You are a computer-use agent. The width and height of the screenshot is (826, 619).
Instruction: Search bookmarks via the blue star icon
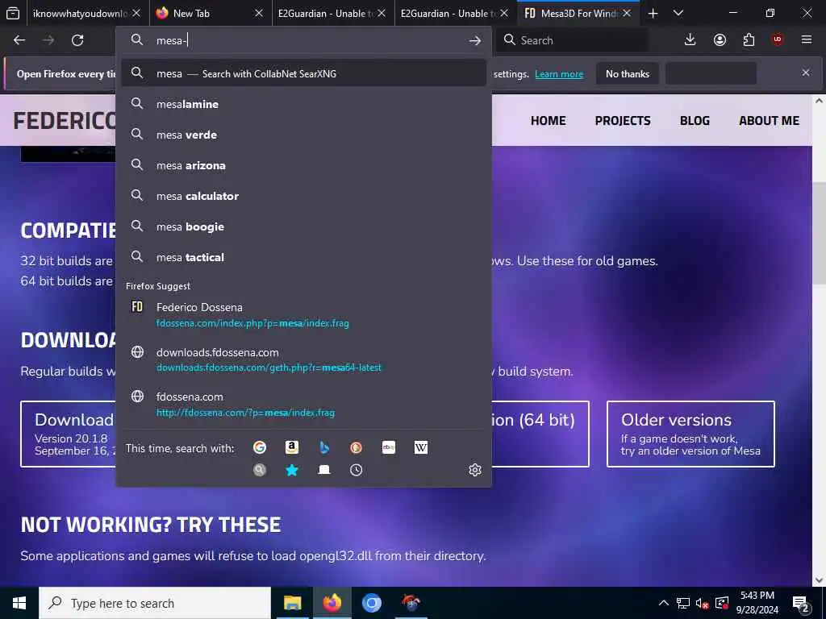292,470
